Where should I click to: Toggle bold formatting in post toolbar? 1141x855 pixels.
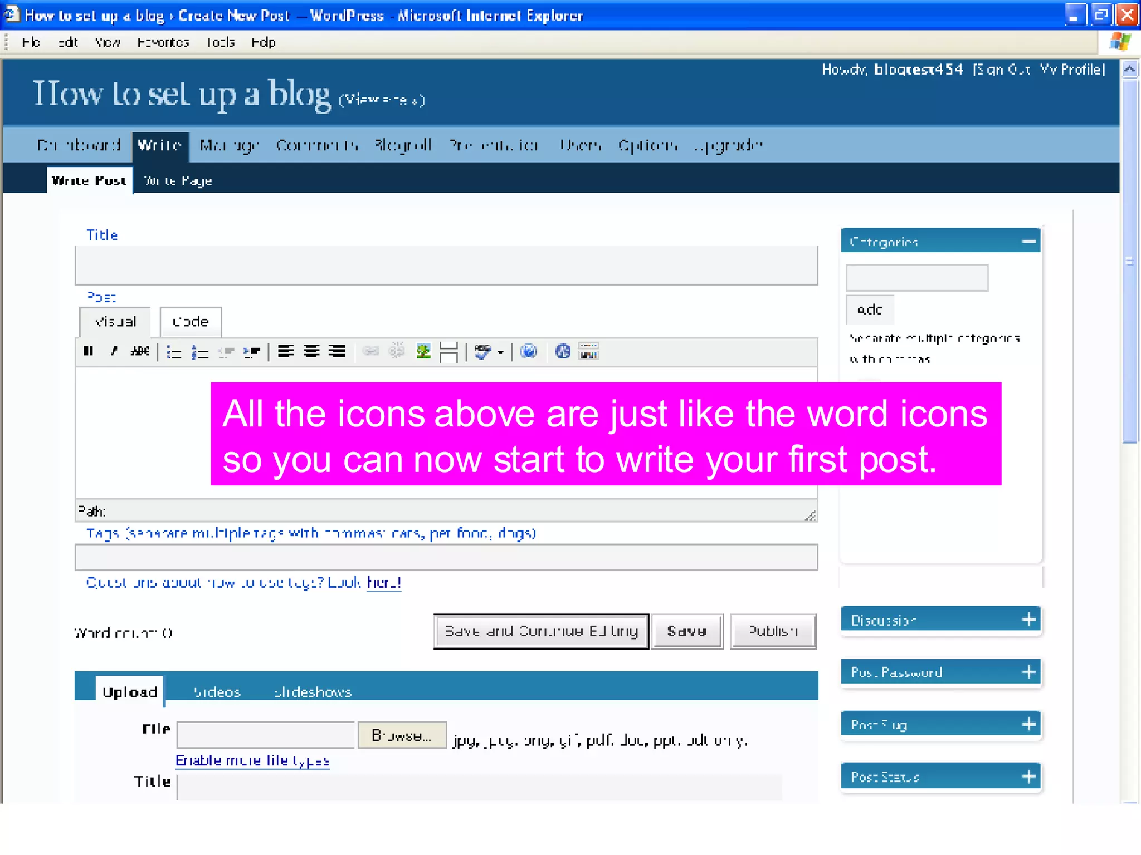pos(88,351)
